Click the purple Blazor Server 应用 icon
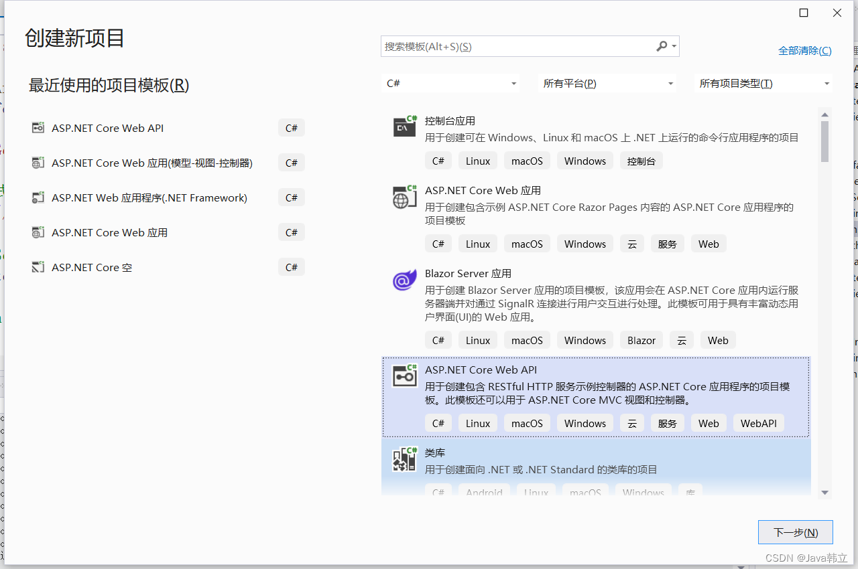Image resolution: width=858 pixels, height=569 pixels. click(x=405, y=280)
